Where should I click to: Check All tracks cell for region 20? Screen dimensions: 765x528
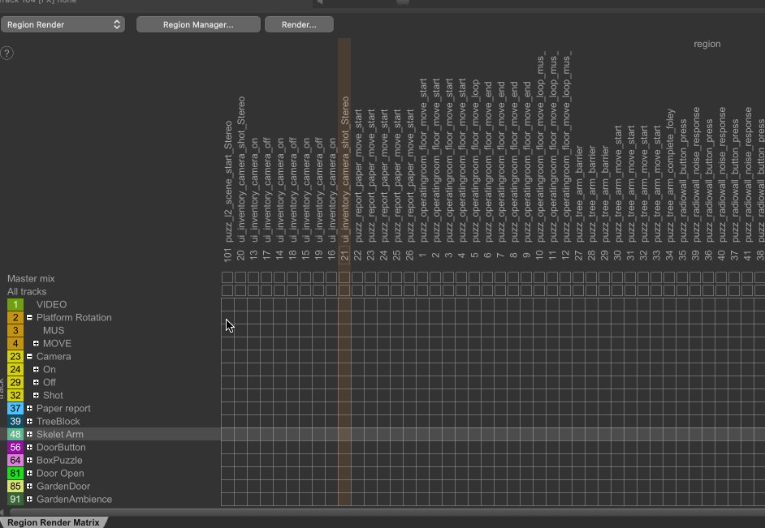pyautogui.click(x=240, y=291)
